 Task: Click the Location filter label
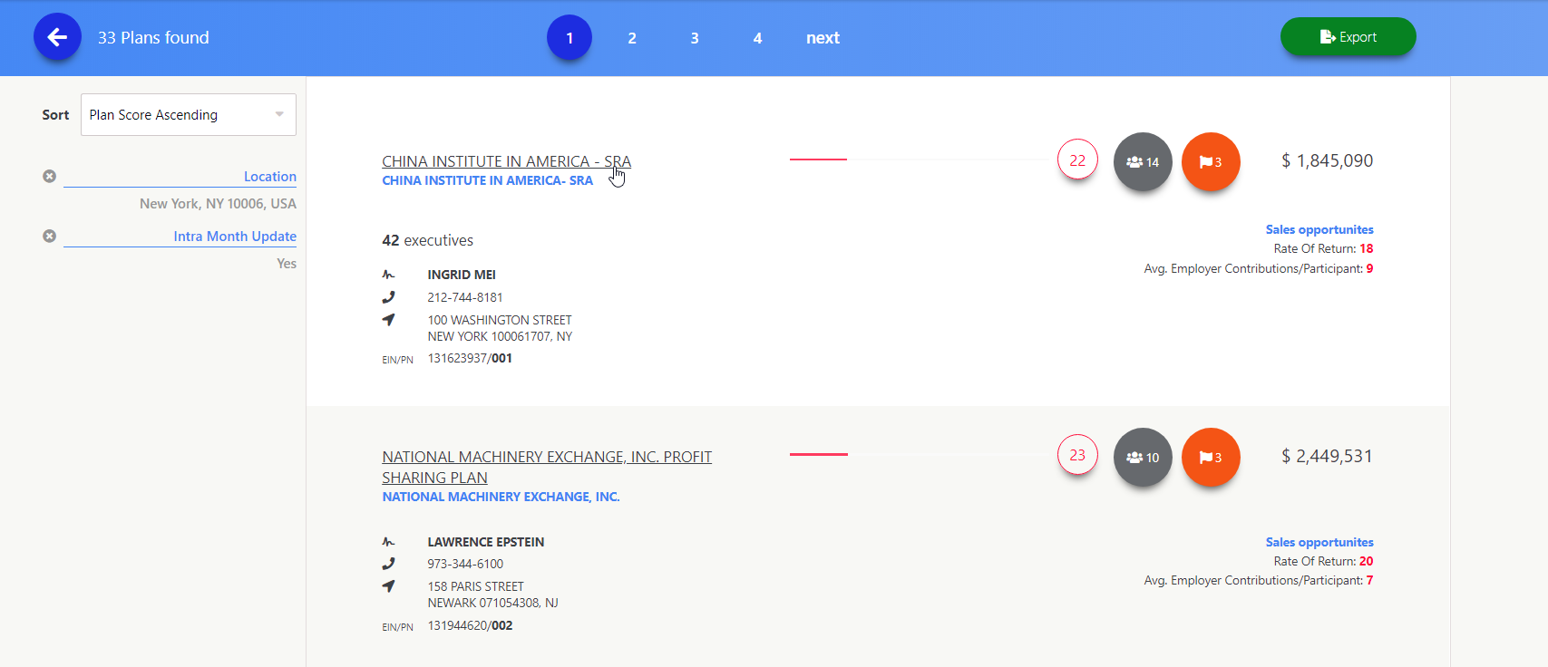pyautogui.click(x=269, y=176)
